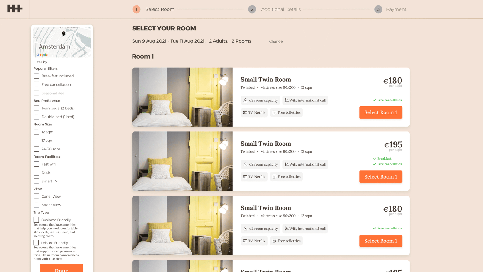Click the Free toiletries icon
The image size is (483, 272).
274,112
